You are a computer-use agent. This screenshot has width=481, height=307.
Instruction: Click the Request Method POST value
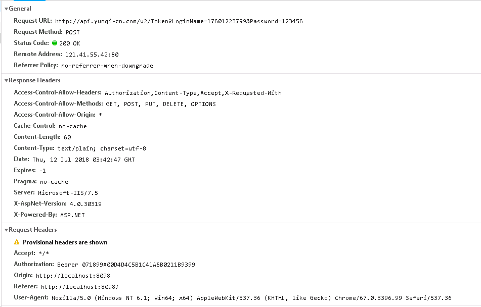click(x=73, y=32)
